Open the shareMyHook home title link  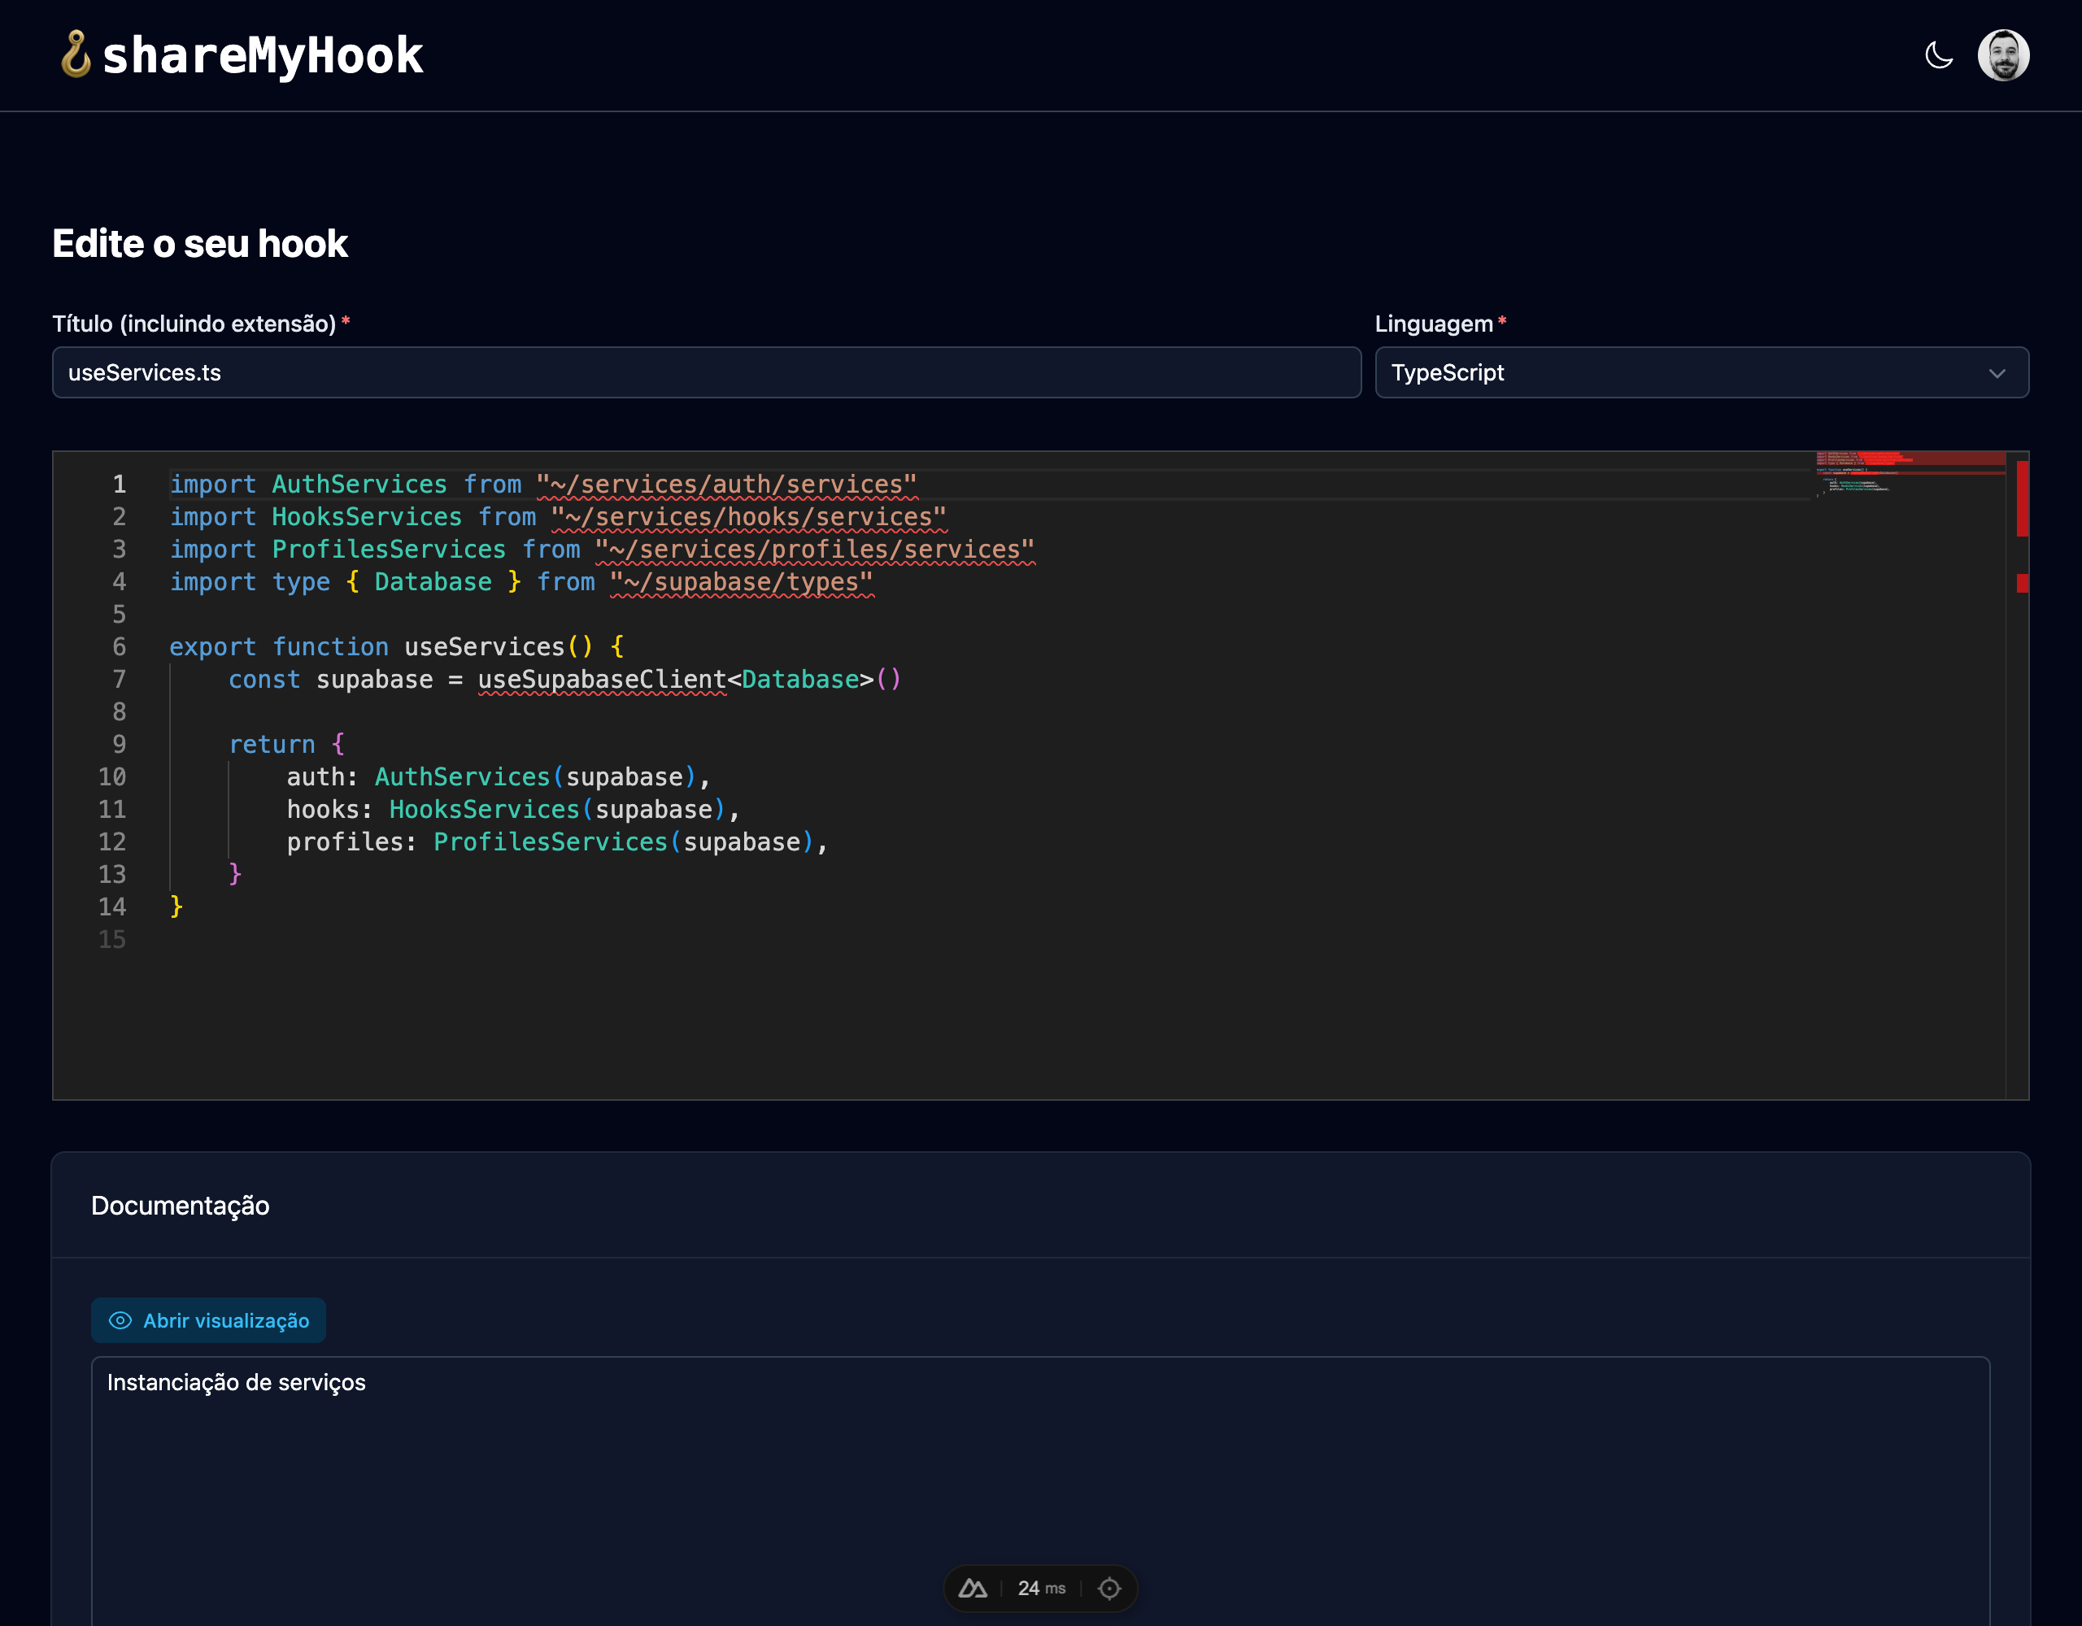pyautogui.click(x=262, y=55)
